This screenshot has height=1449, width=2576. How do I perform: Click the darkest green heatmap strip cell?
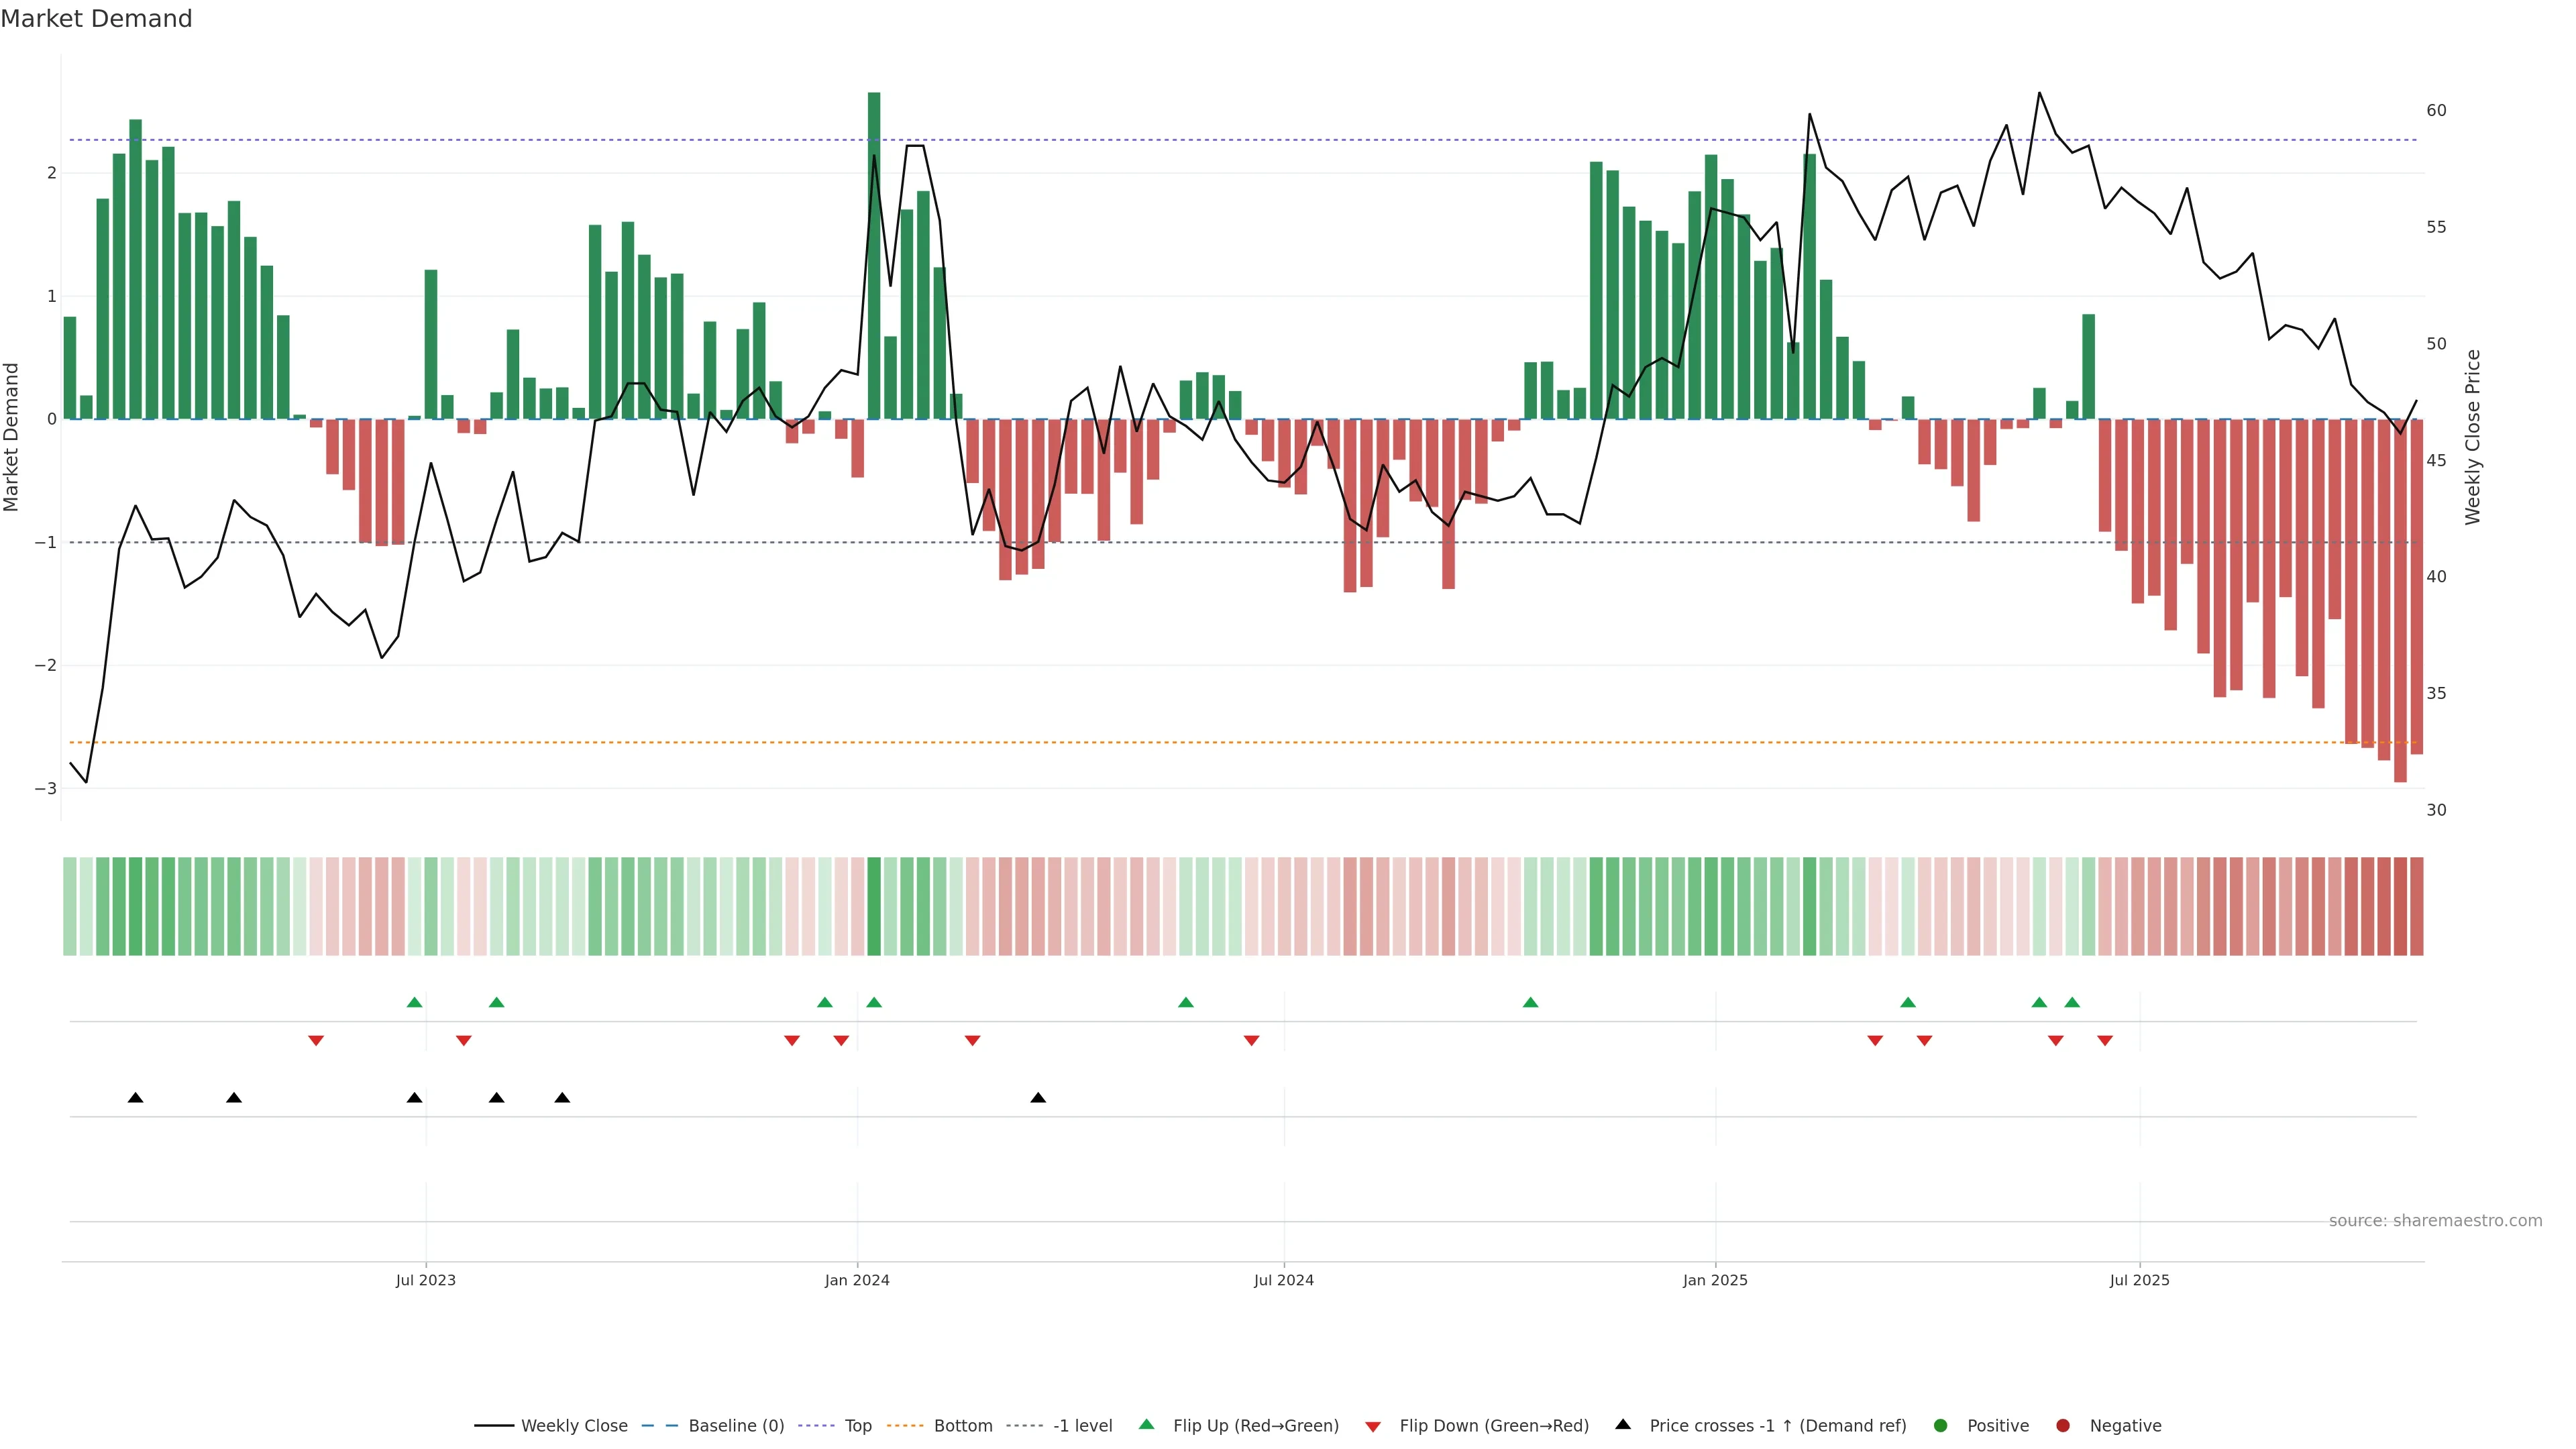[x=874, y=906]
